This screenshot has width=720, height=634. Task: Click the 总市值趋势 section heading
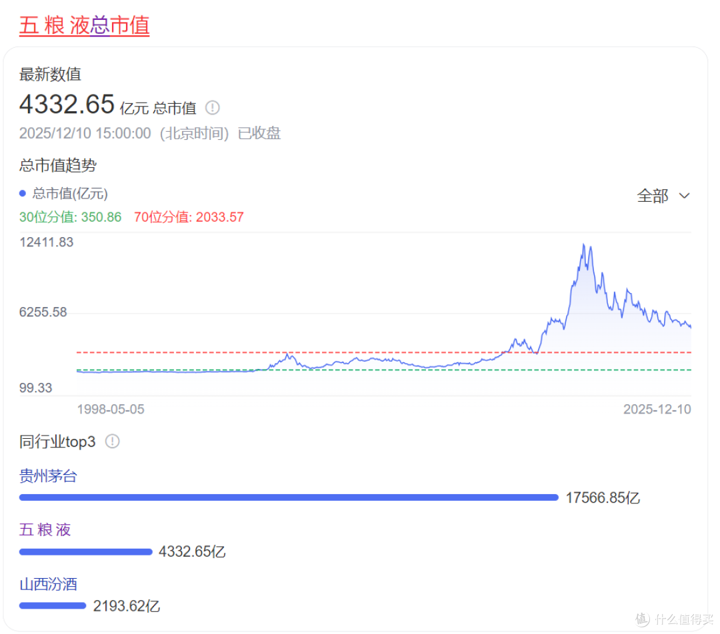click(x=58, y=165)
